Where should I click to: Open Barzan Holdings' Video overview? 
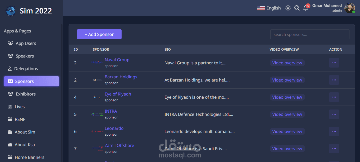[287, 80]
